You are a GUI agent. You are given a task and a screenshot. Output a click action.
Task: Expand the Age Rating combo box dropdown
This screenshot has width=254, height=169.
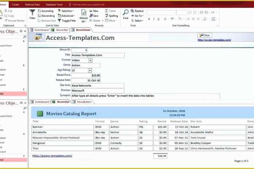pos(90,70)
